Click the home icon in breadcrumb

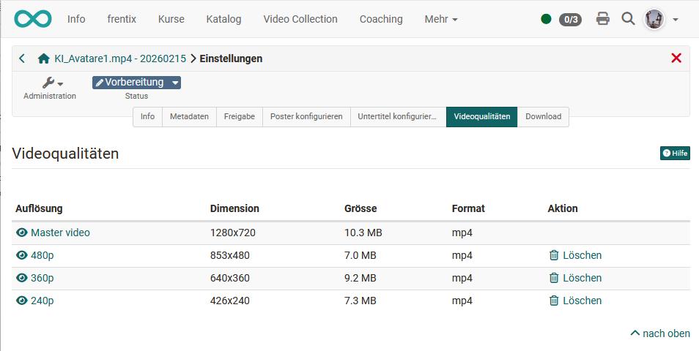[x=44, y=58]
